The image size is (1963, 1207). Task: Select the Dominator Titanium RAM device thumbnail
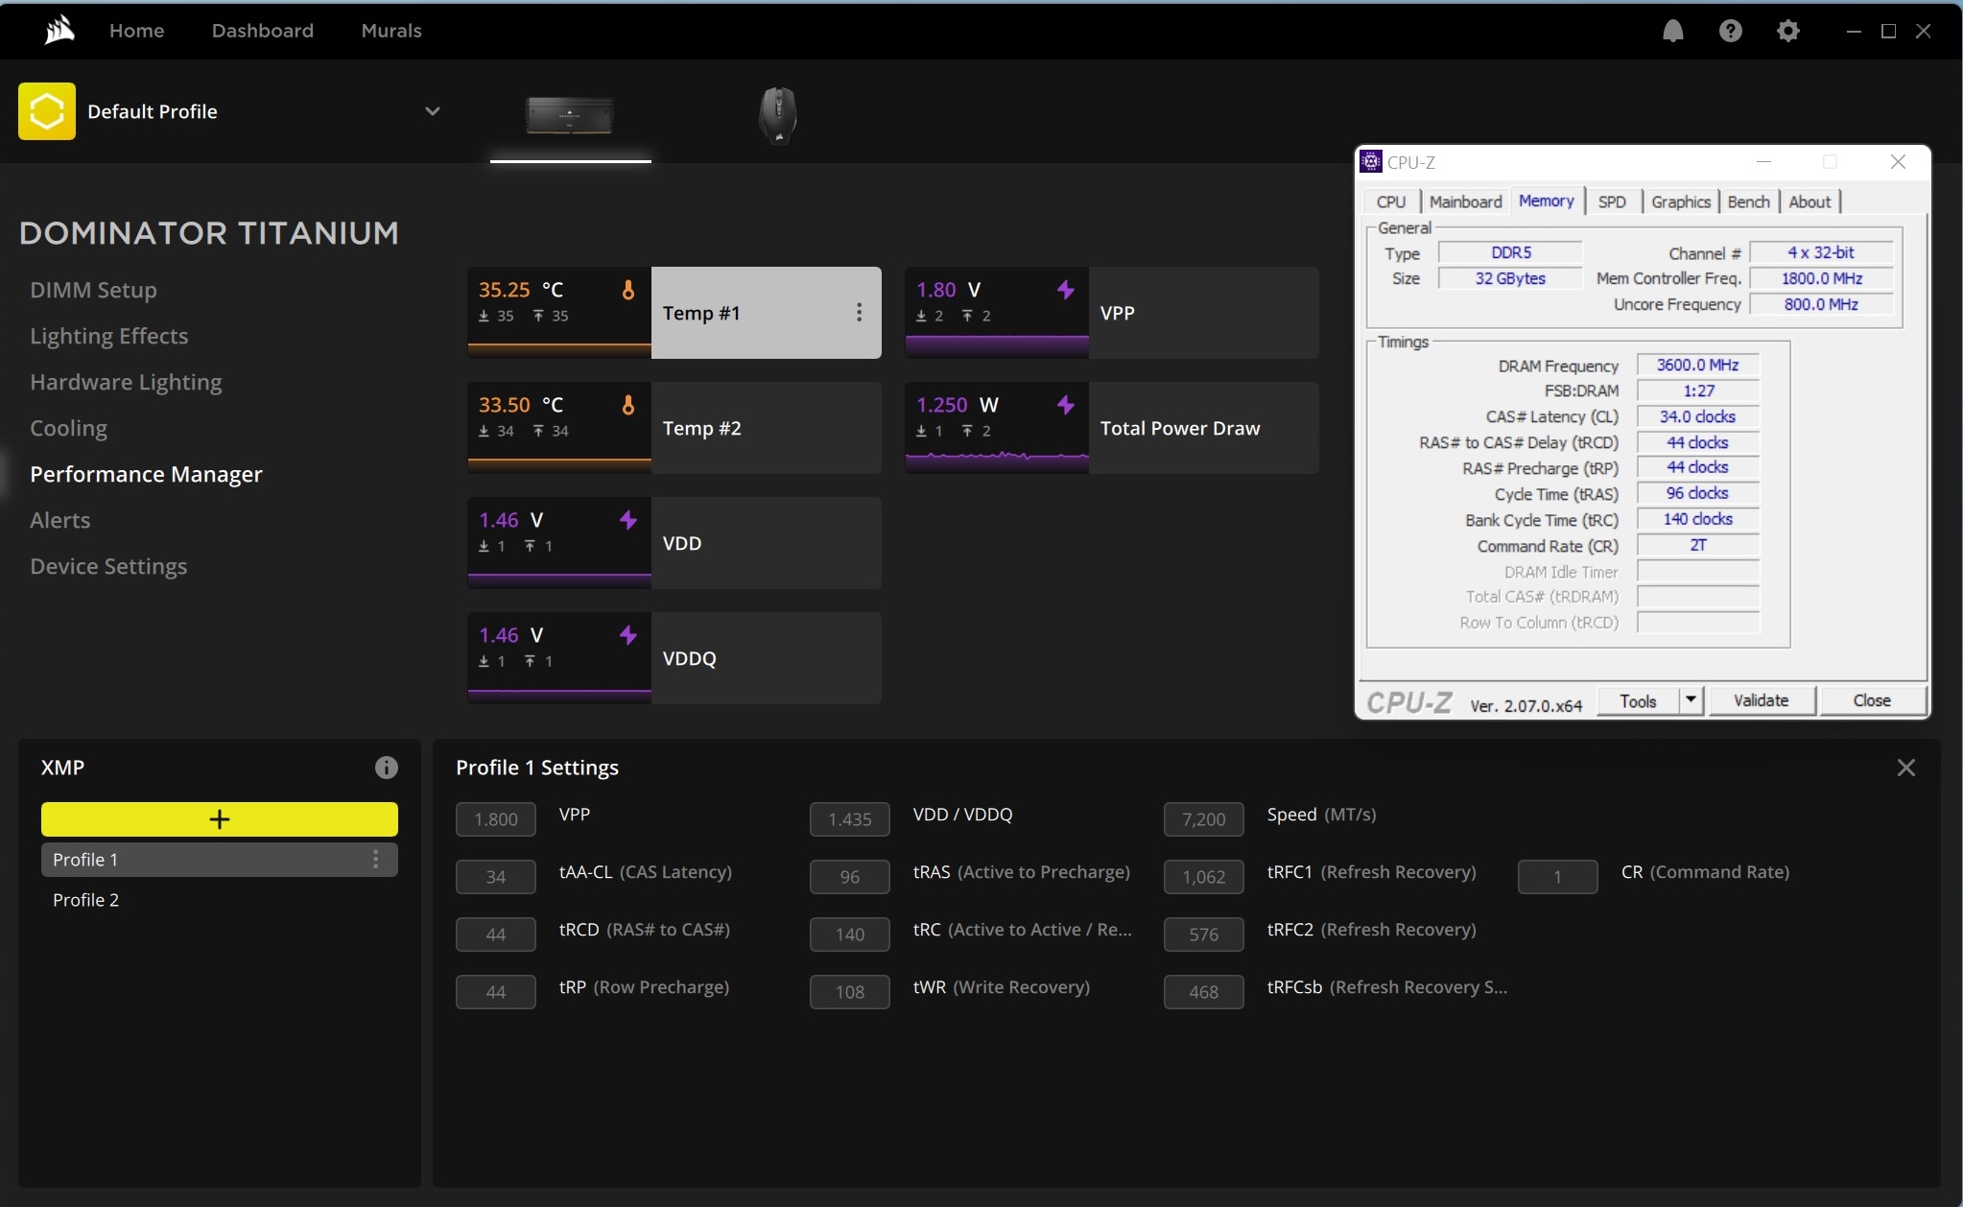click(x=570, y=115)
